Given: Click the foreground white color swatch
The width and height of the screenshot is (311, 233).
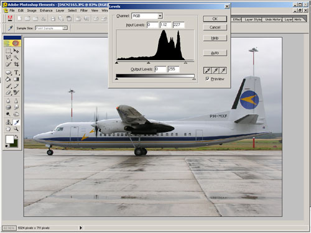Looking at the screenshot, I should tap(9, 139).
